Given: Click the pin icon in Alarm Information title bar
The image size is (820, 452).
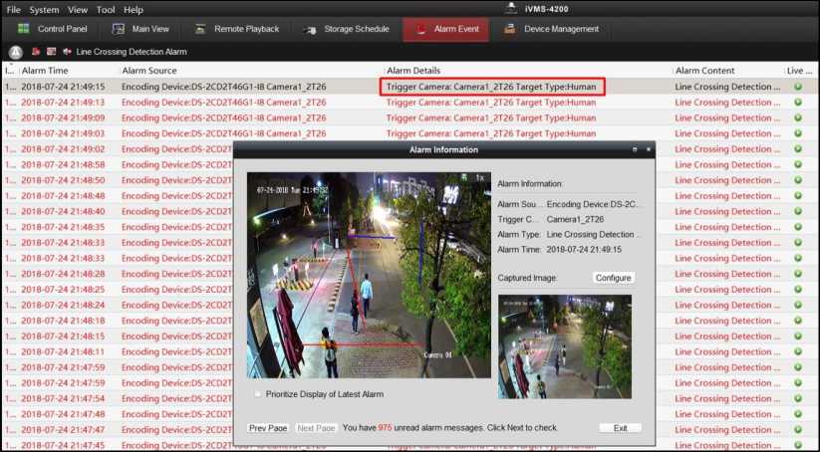Looking at the screenshot, I should click(634, 149).
